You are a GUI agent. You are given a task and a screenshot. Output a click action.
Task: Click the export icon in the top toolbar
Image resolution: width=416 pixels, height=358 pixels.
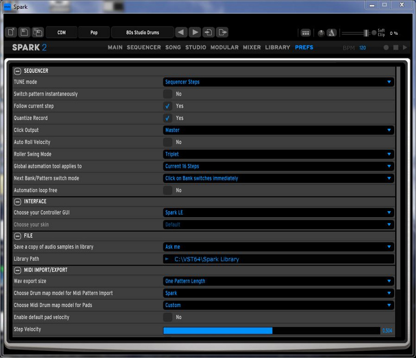(223, 32)
